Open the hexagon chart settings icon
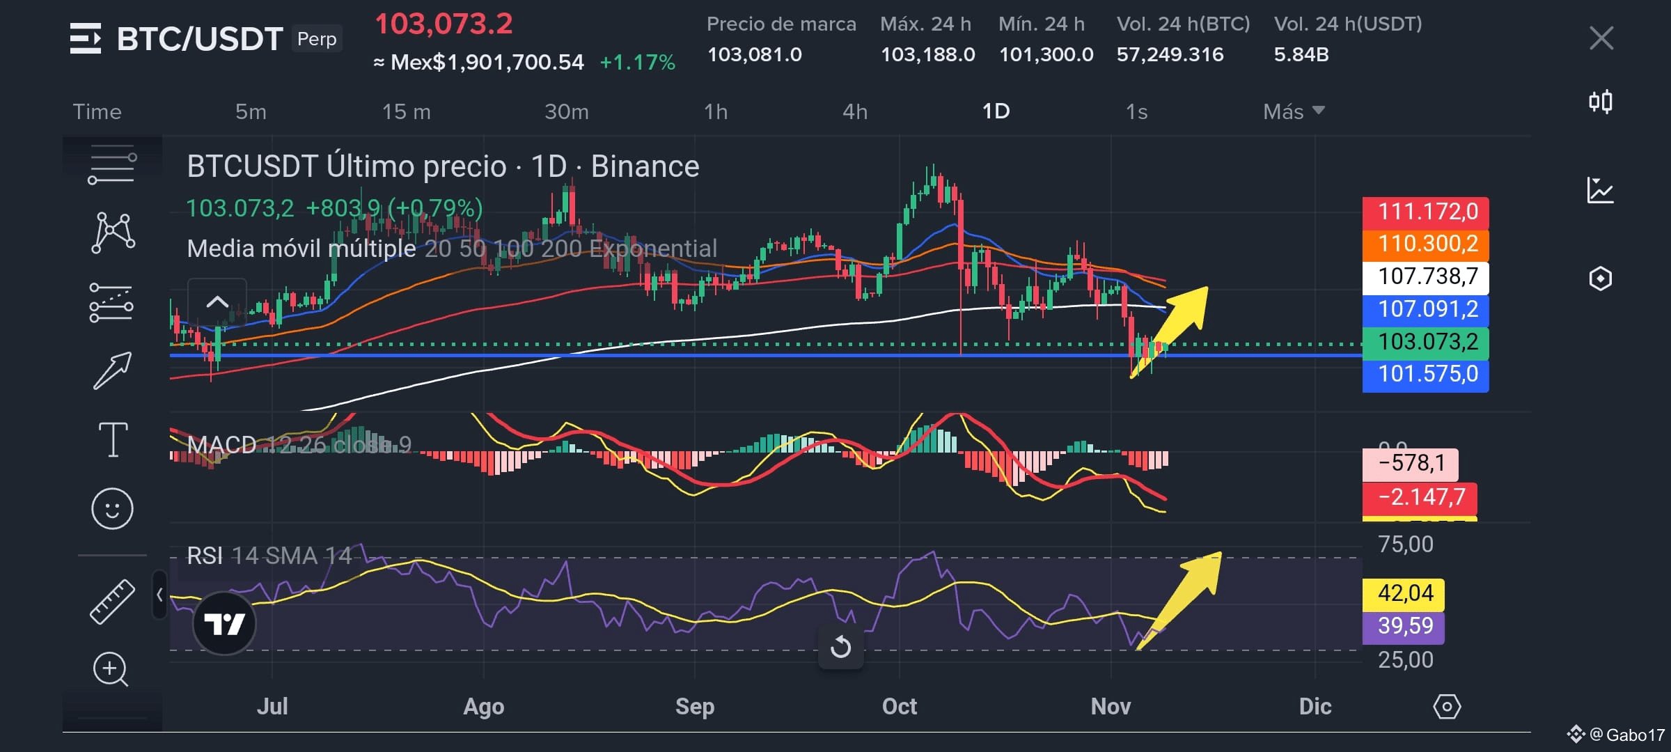The width and height of the screenshot is (1671, 752). 1600,279
